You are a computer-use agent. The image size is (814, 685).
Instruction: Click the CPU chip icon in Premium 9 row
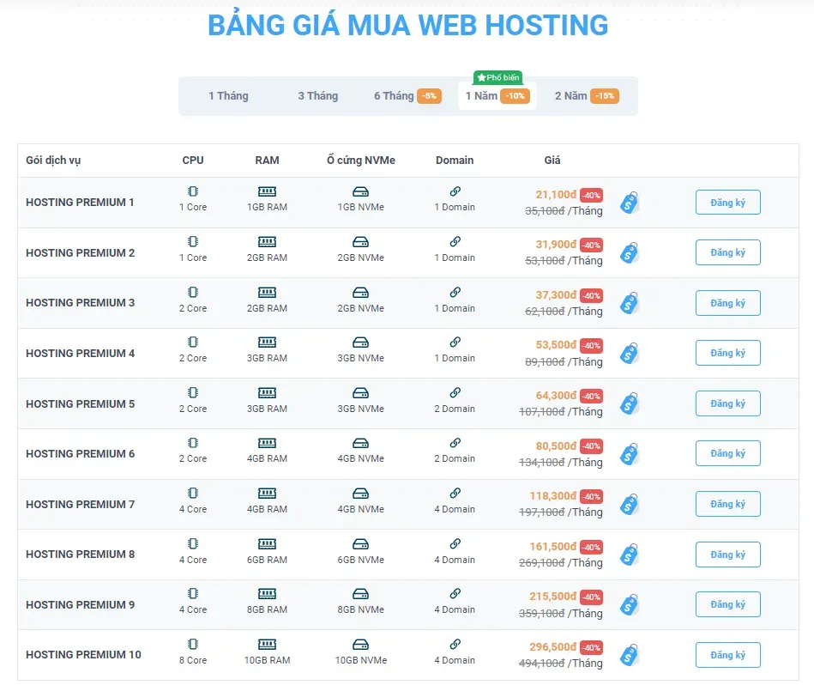click(193, 594)
